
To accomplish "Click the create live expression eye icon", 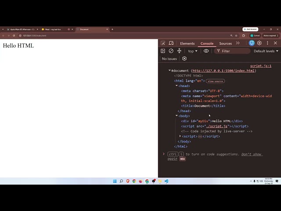I will pos(206,51).
